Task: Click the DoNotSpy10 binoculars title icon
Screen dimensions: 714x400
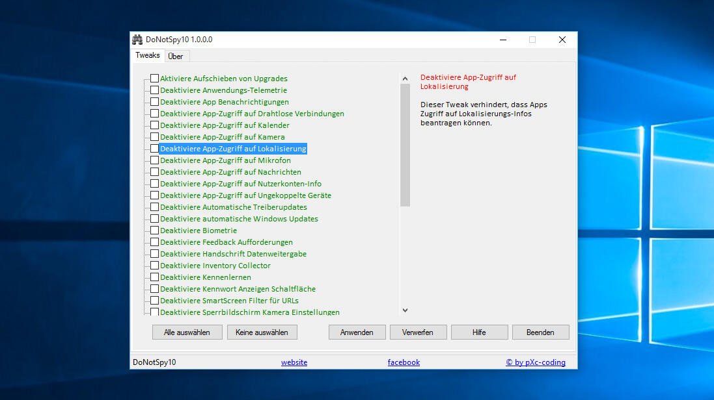Action: [137, 40]
